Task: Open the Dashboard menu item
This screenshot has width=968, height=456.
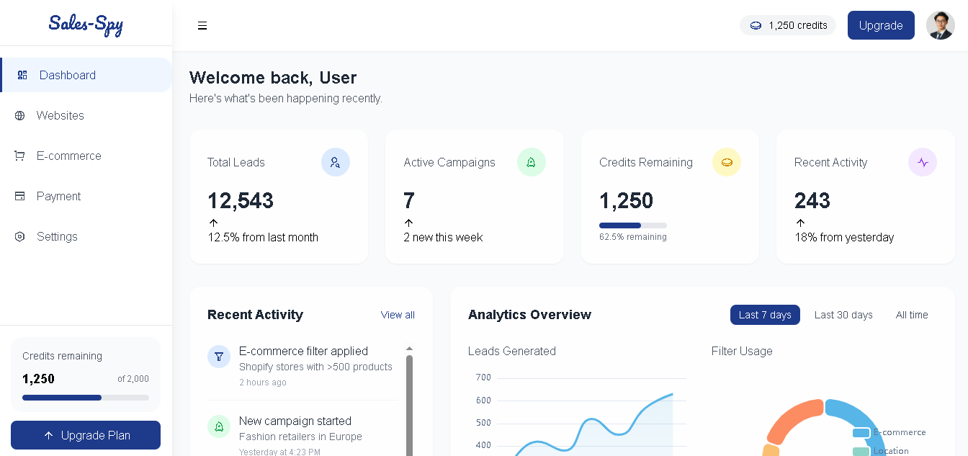Action: point(68,75)
